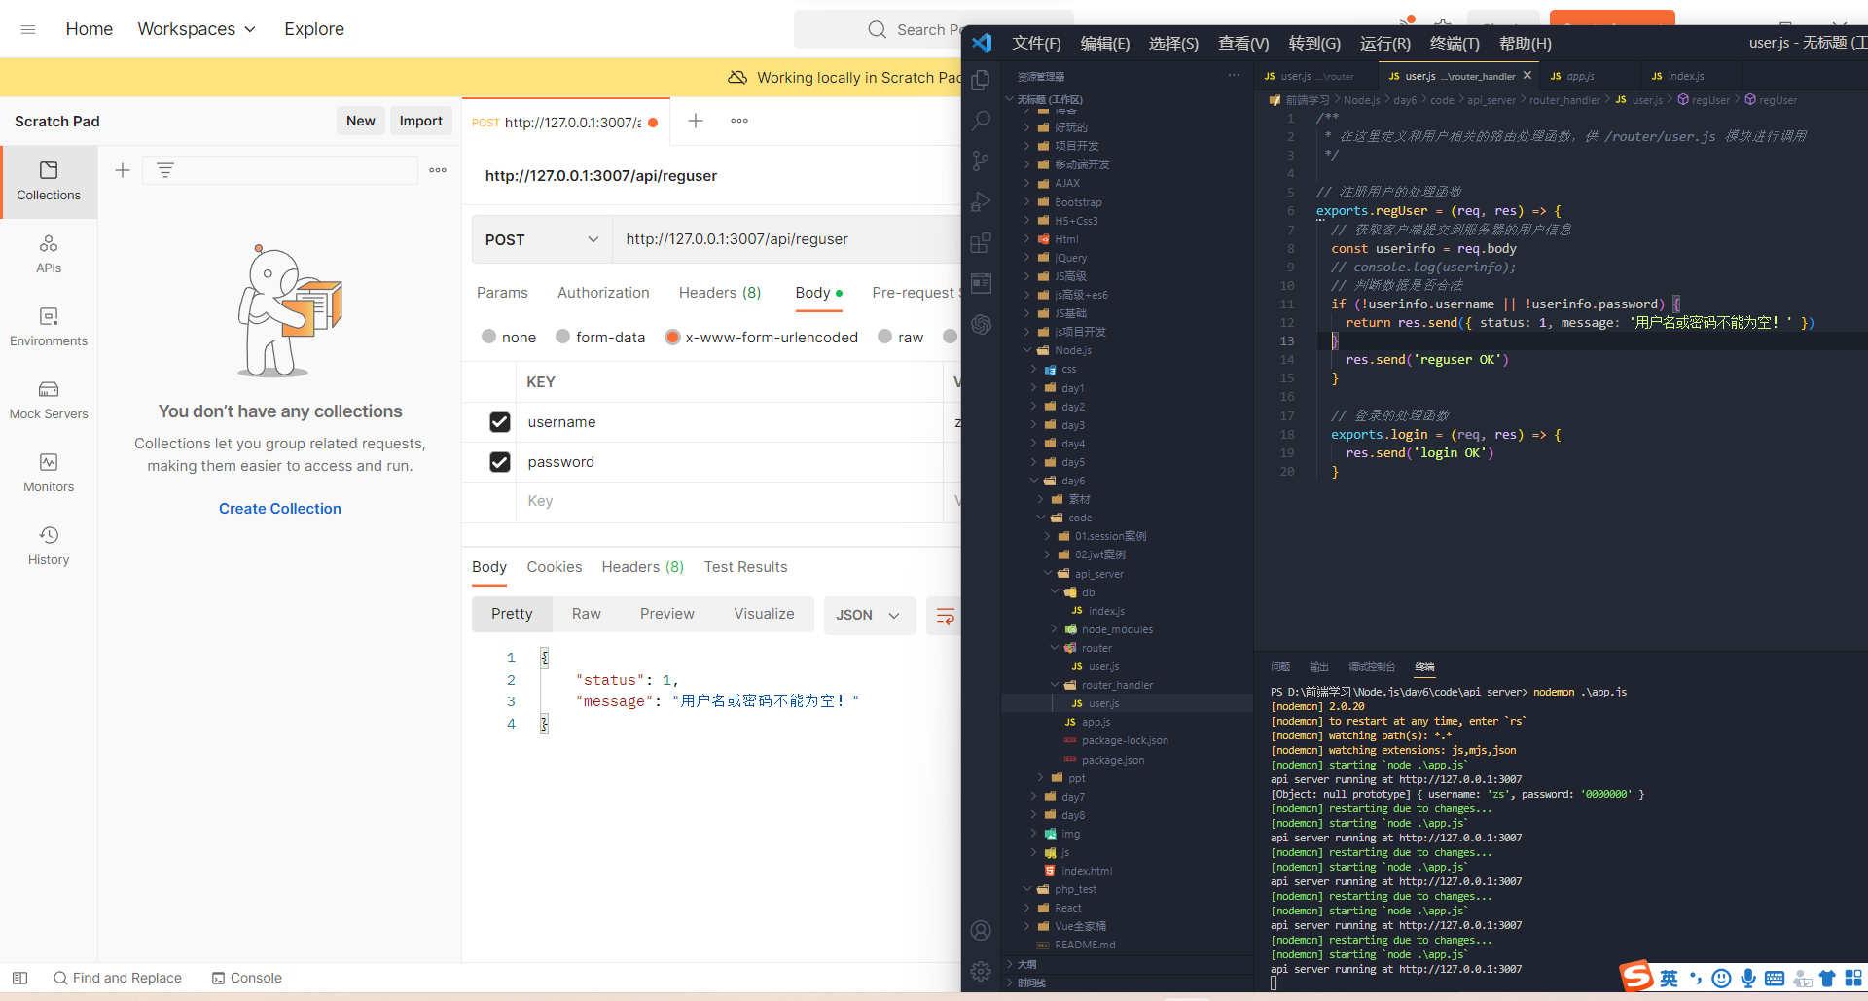The height and width of the screenshot is (1001, 1868).
Task: Open Monitors in Postman sidebar
Action: pos(49,474)
